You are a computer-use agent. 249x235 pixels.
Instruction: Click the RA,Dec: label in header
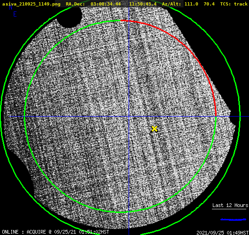76,4
